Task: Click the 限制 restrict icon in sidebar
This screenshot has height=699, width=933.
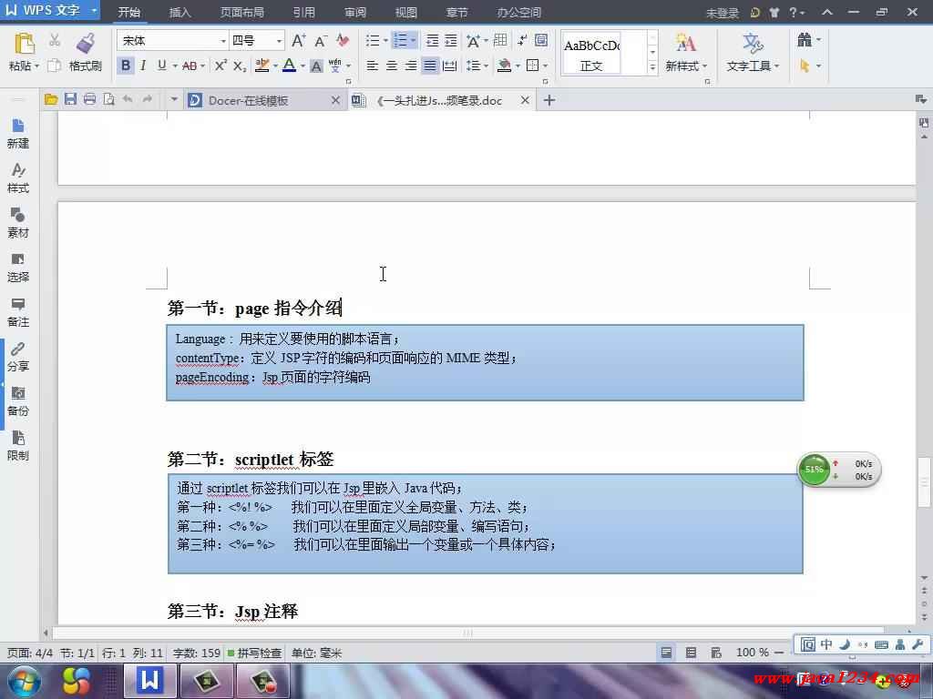Action: (x=18, y=445)
